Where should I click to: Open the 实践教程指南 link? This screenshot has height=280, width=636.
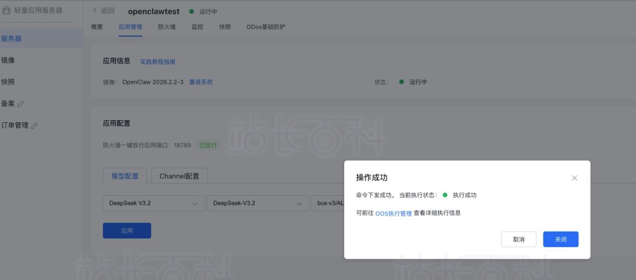point(158,62)
